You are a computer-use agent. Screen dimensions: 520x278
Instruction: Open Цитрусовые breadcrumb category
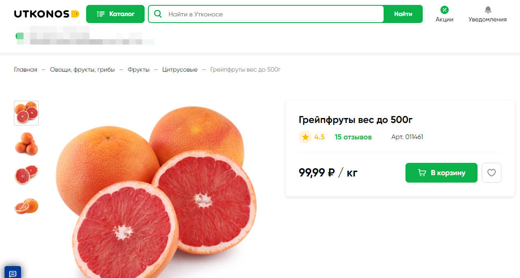click(180, 69)
